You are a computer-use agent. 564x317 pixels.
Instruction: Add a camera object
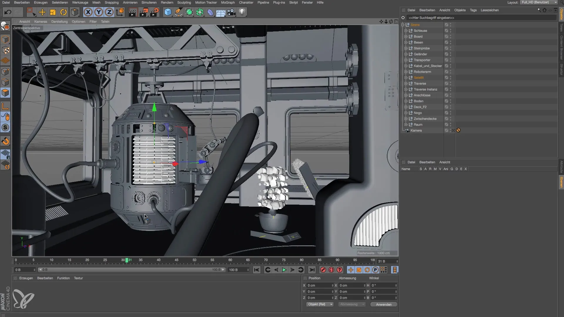tap(231, 12)
